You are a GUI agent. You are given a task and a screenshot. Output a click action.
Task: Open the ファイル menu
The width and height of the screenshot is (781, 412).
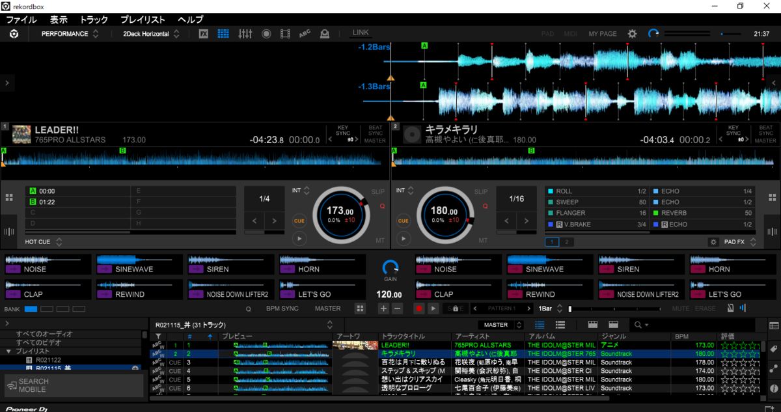(x=21, y=20)
